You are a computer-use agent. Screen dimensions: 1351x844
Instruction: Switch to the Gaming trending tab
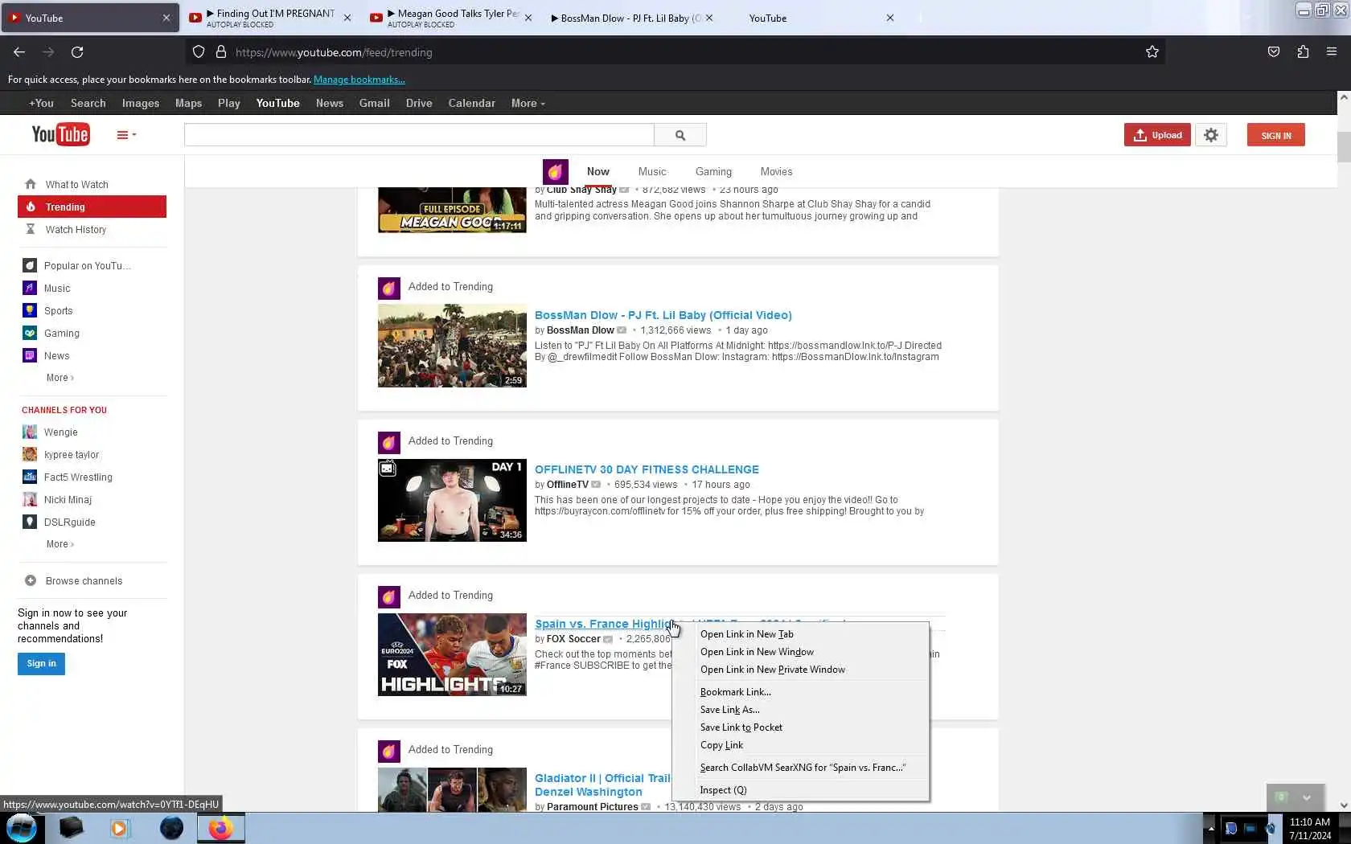(713, 172)
